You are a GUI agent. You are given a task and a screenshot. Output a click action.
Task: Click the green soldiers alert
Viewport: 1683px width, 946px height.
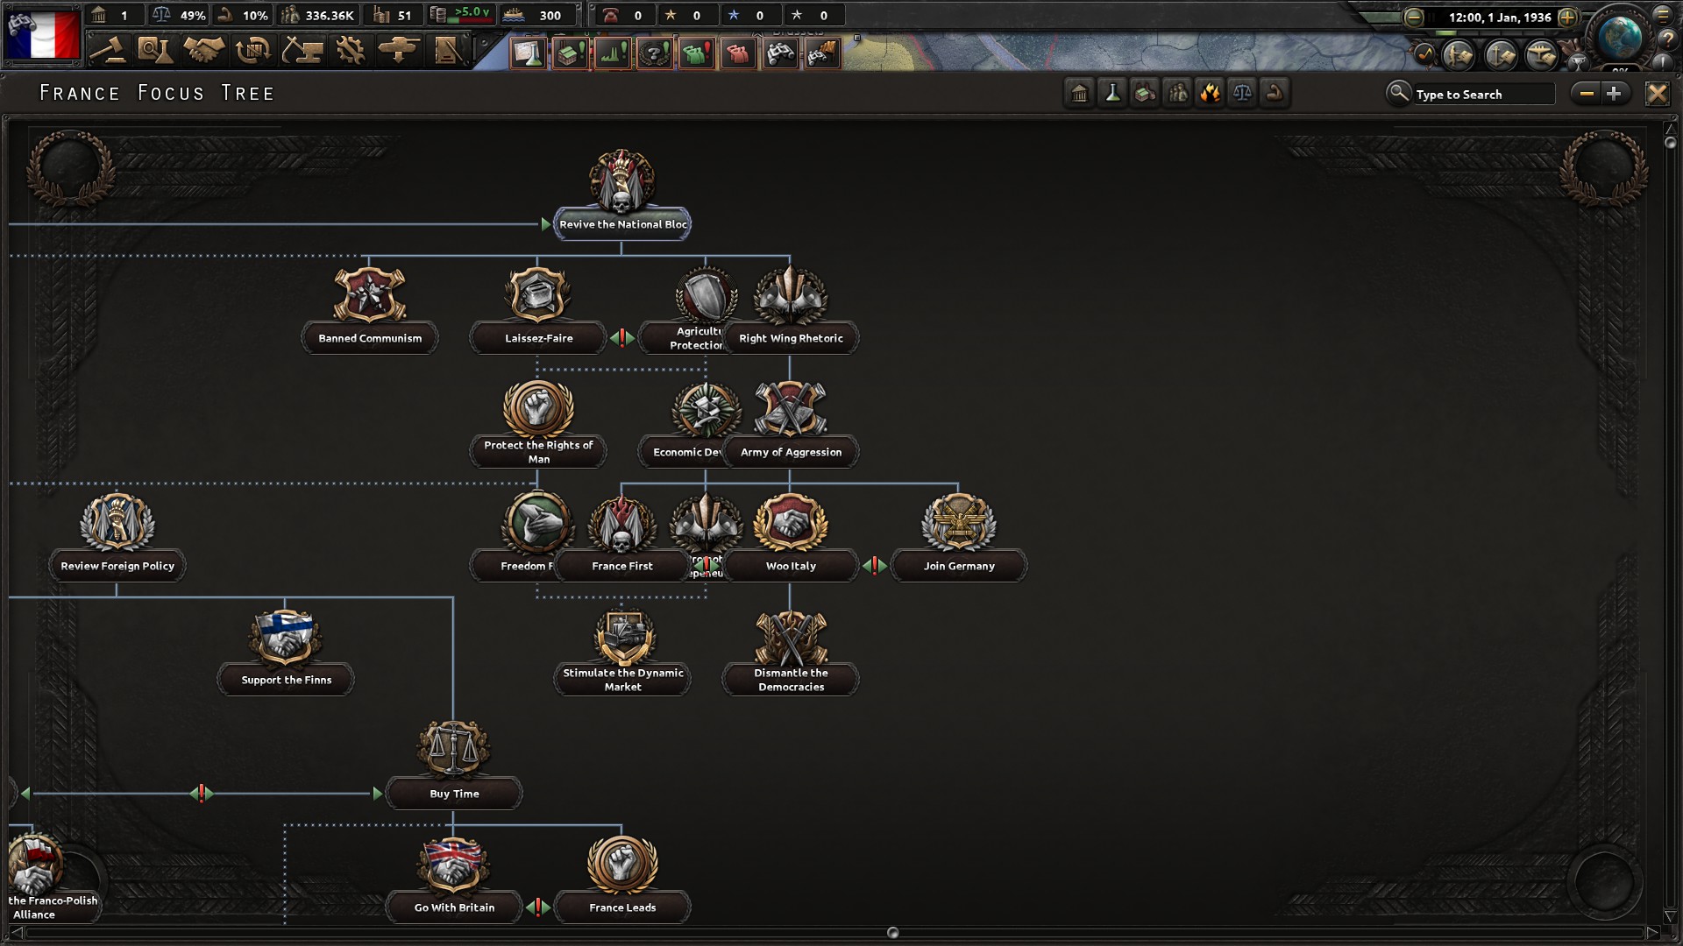point(697,53)
